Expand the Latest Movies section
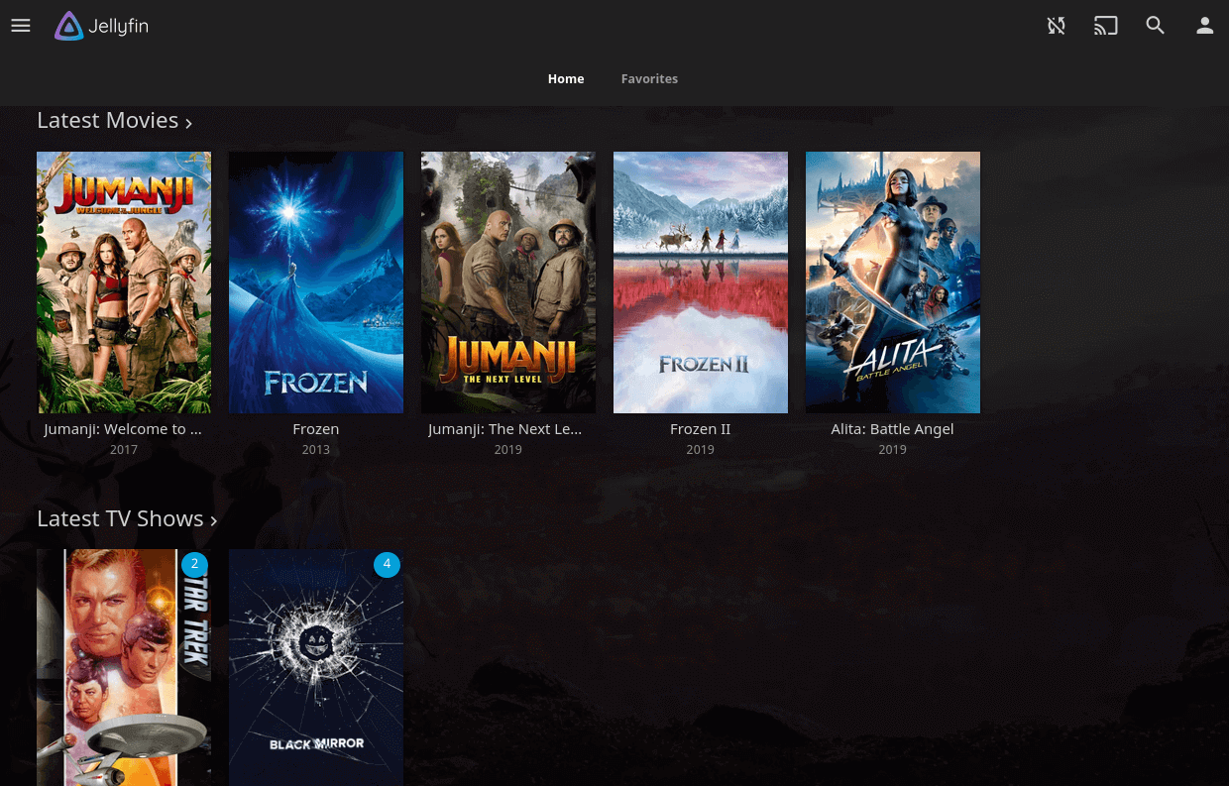Viewport: 1229px width, 786px height. [x=114, y=121]
